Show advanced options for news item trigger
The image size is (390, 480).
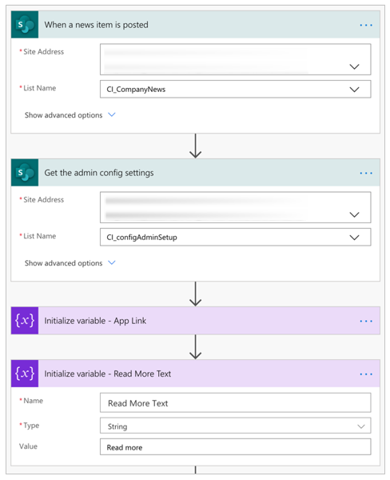pos(70,115)
